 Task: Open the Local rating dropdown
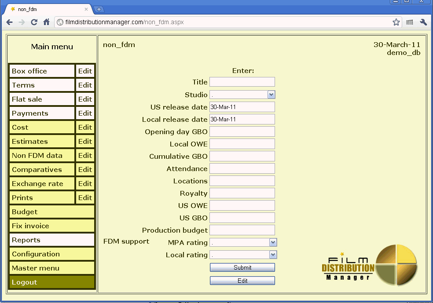[273, 255]
